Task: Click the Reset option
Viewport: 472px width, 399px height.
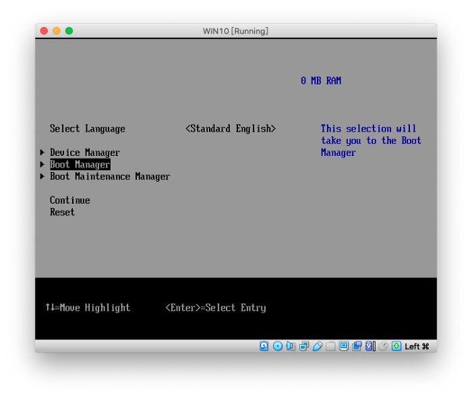Action: point(62,213)
